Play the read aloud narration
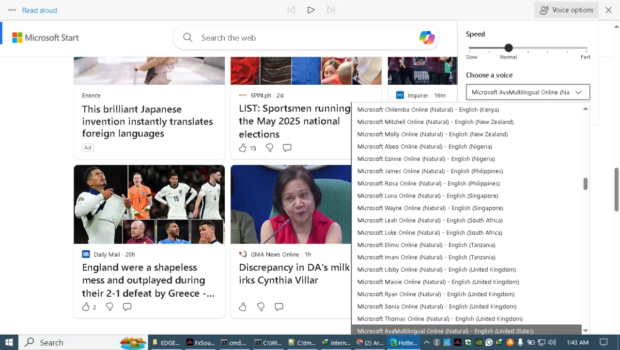 [x=311, y=10]
